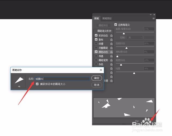Uncheck the 散布 checkbox
Image resolution: width=172 pixels, height=136 pixels.
click(96, 40)
